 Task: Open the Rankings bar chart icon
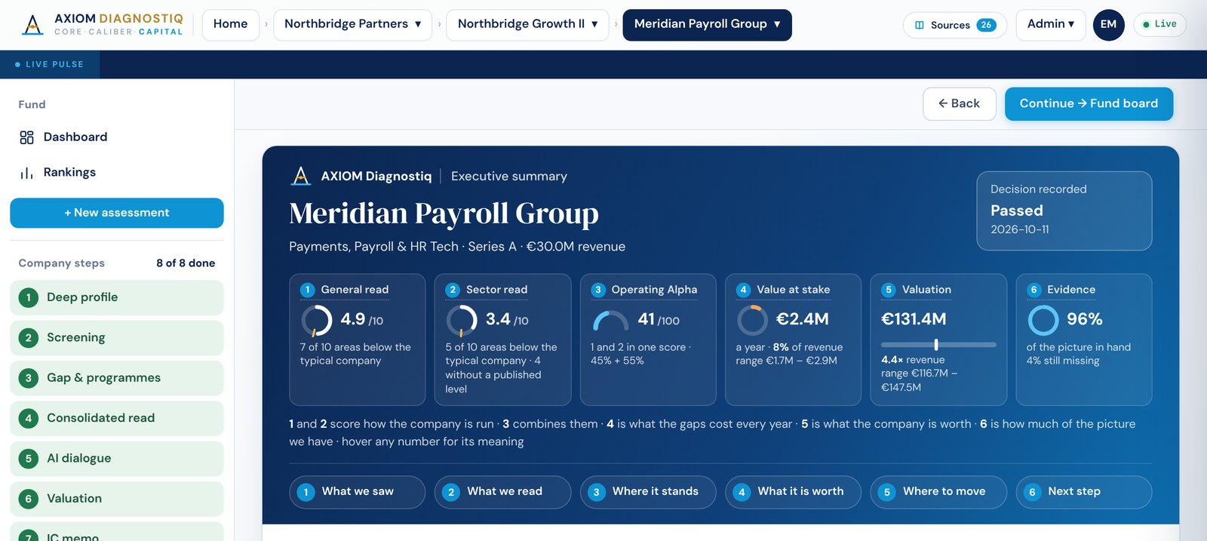27,173
